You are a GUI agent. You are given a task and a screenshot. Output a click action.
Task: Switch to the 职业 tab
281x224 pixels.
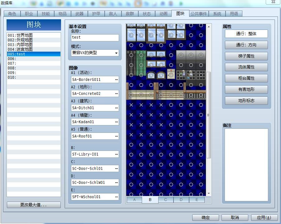tap(29, 14)
